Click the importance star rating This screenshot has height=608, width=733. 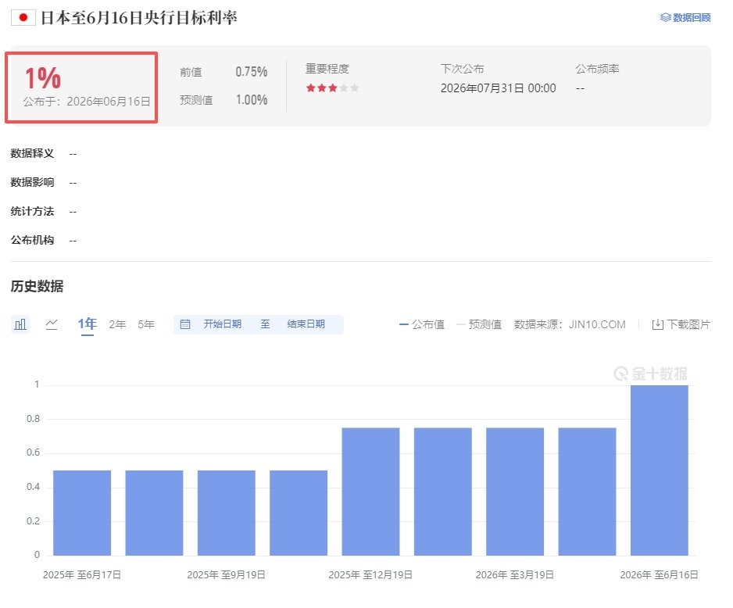(332, 88)
